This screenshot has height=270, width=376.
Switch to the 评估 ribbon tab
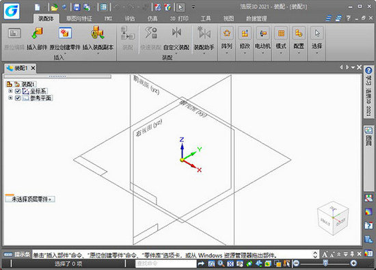pyautogui.click(x=130, y=18)
